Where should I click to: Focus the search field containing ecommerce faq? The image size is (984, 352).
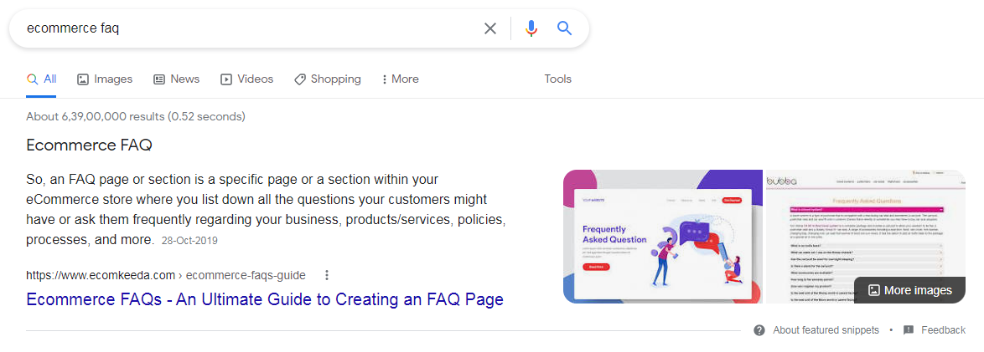[x=251, y=28]
